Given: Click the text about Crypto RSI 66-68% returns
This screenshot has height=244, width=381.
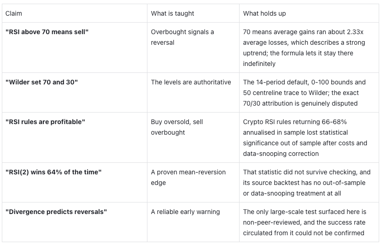Looking at the screenshot, I should click(305, 138).
